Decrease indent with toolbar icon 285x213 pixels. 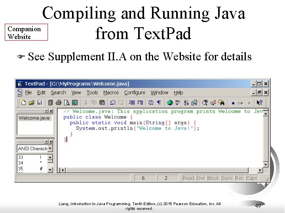[132, 103]
